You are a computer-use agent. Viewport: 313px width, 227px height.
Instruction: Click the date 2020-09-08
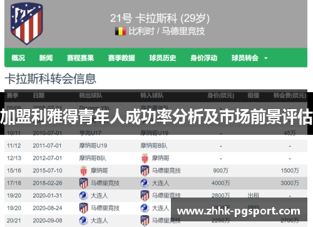(48, 221)
